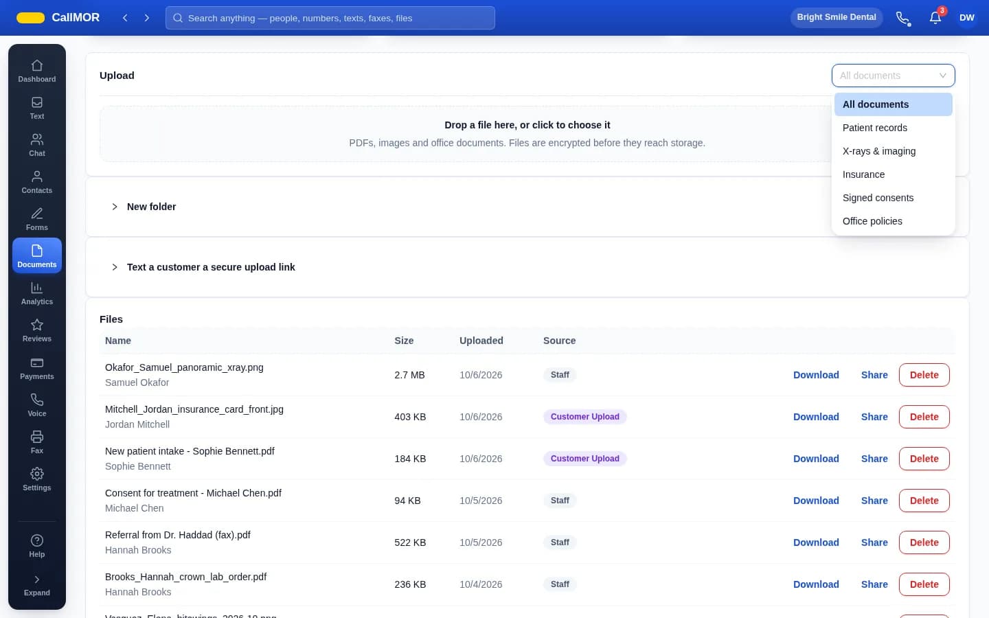The width and height of the screenshot is (989, 618).
Task: Share Mitchell_Jordan_insurance_card_front.jpg
Action: (874, 417)
